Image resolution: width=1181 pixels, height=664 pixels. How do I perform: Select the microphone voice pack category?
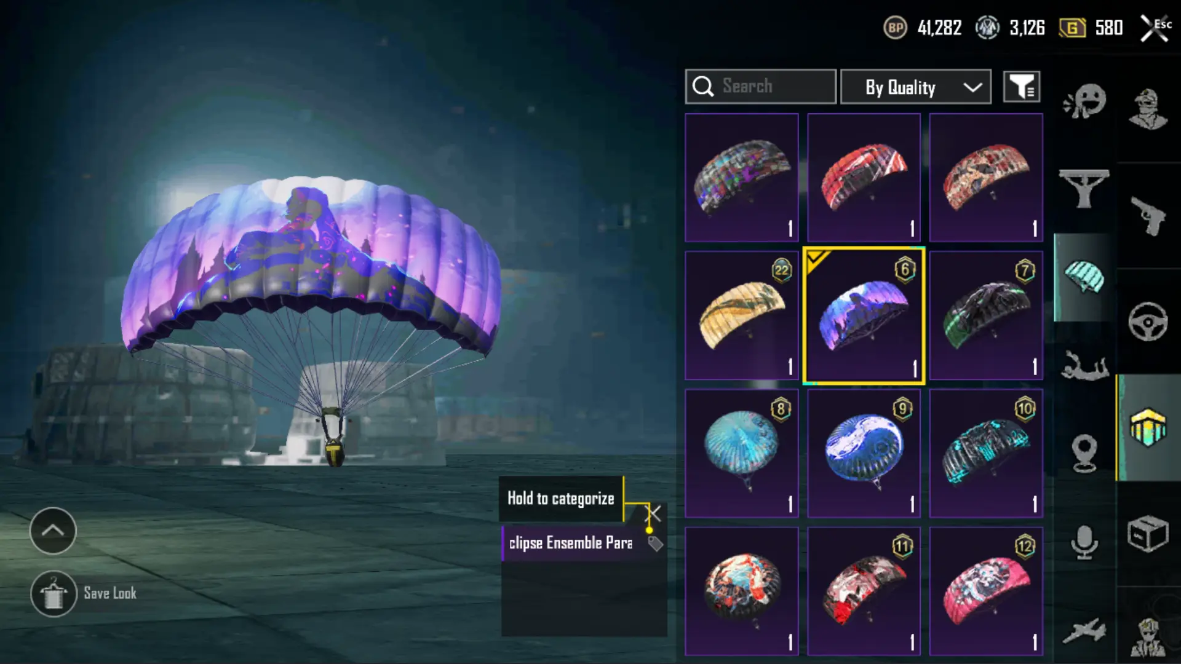1084,542
